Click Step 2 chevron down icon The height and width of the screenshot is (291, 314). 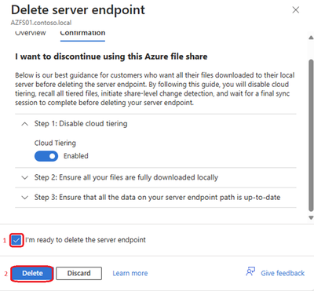coord(24,178)
